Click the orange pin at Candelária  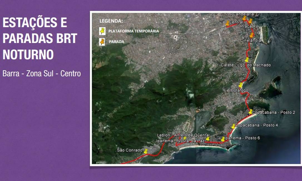pos(244,18)
